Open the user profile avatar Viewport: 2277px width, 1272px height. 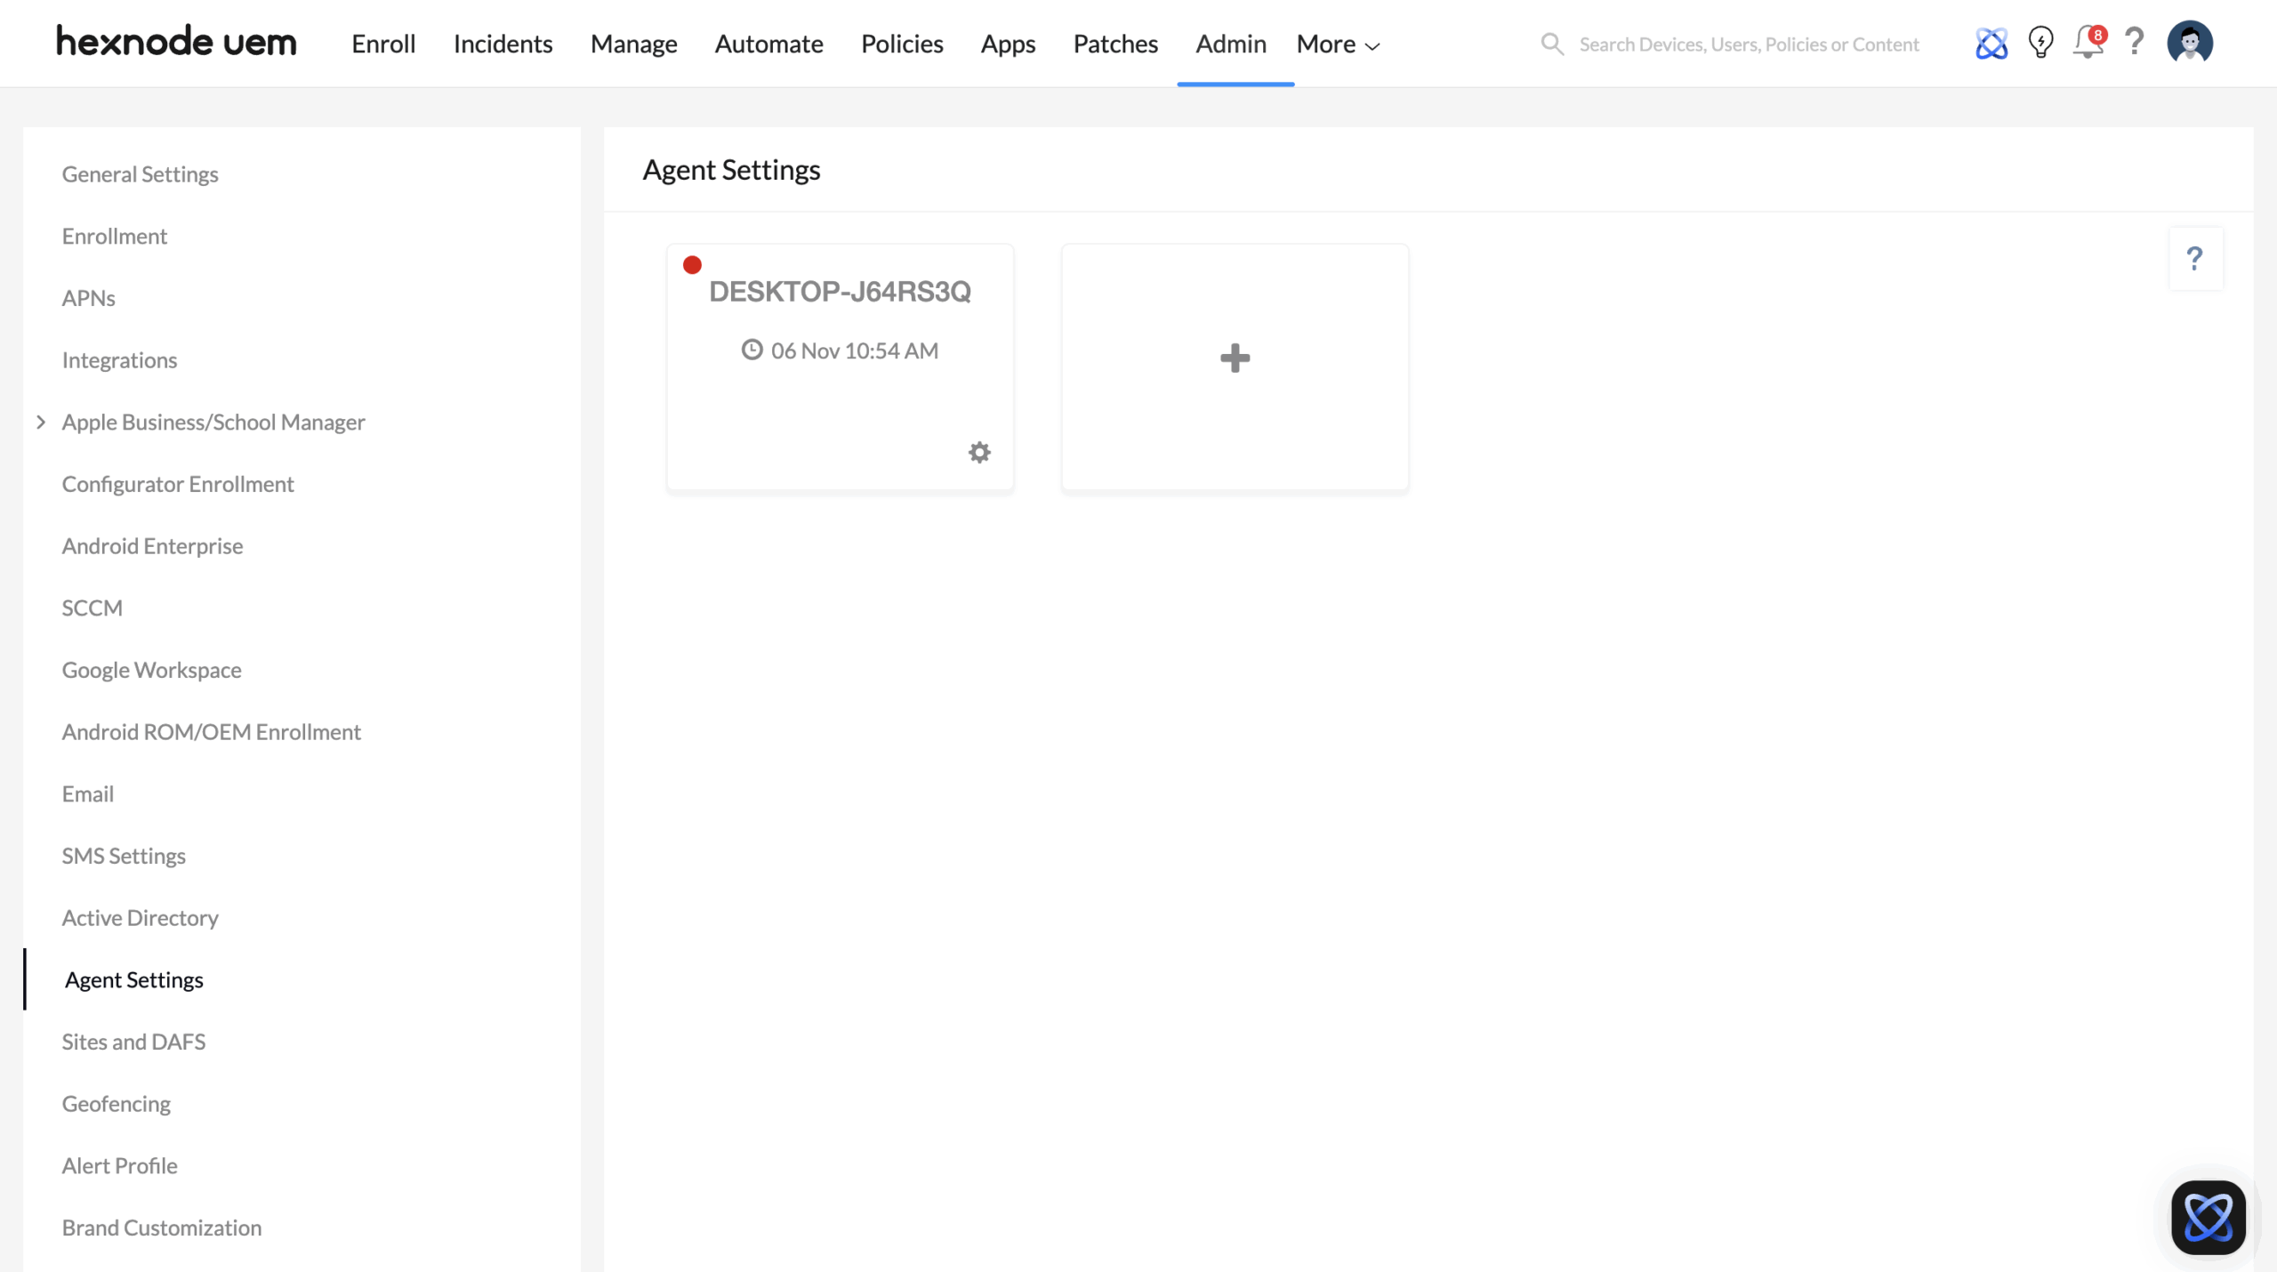2190,43
